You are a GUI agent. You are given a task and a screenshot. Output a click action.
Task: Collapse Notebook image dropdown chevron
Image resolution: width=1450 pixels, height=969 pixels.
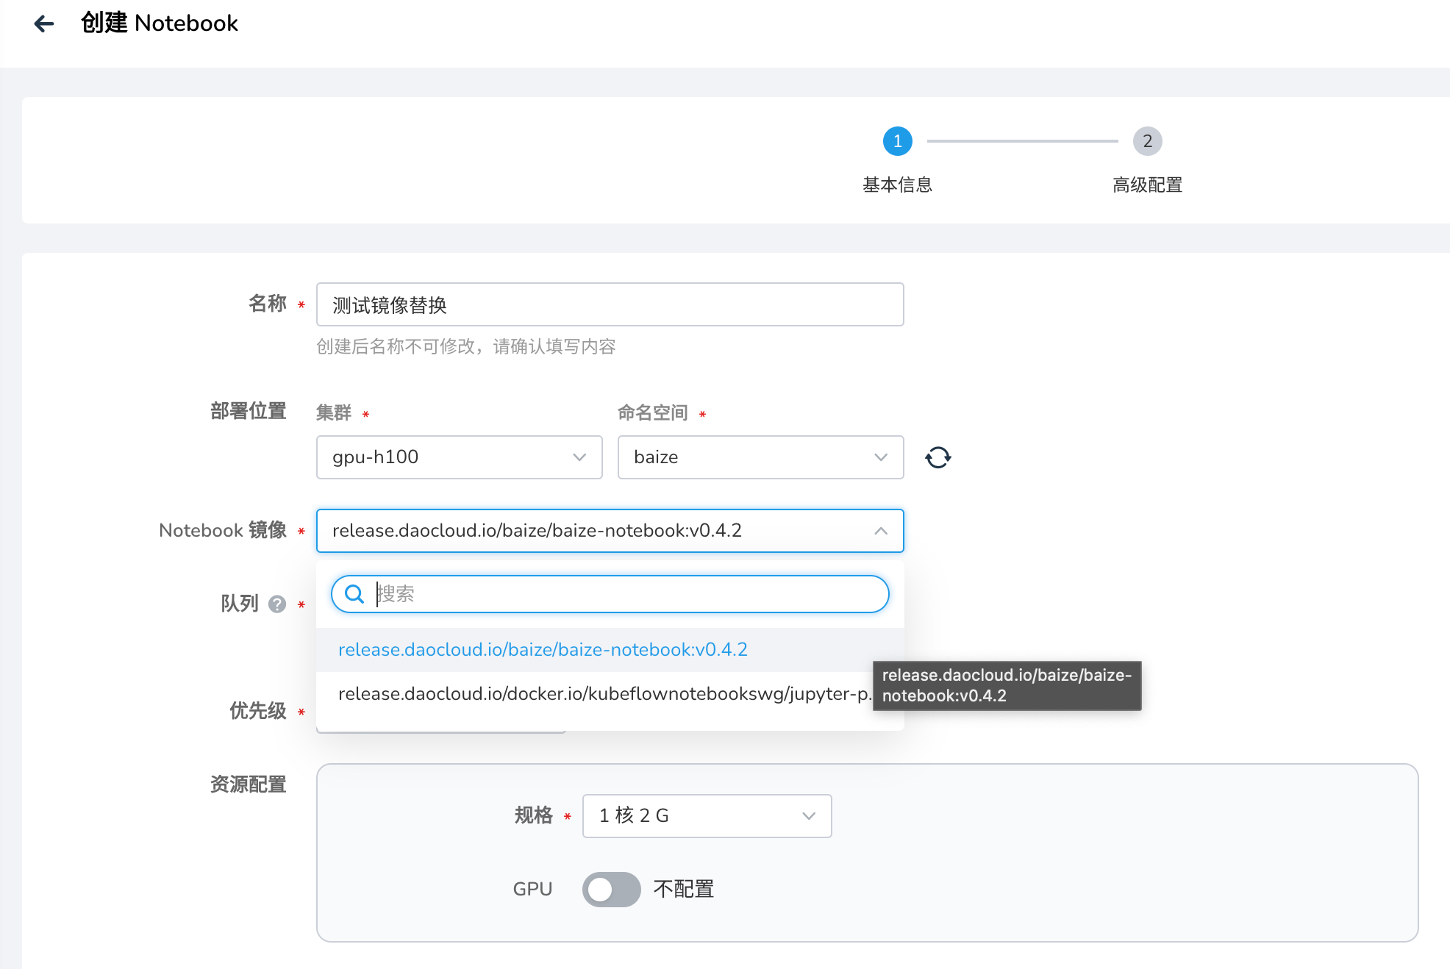pos(880,531)
